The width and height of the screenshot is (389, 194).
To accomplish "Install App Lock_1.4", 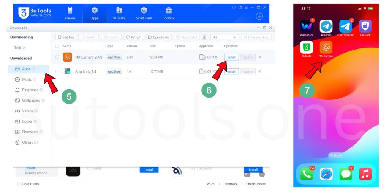I will 231,71.
